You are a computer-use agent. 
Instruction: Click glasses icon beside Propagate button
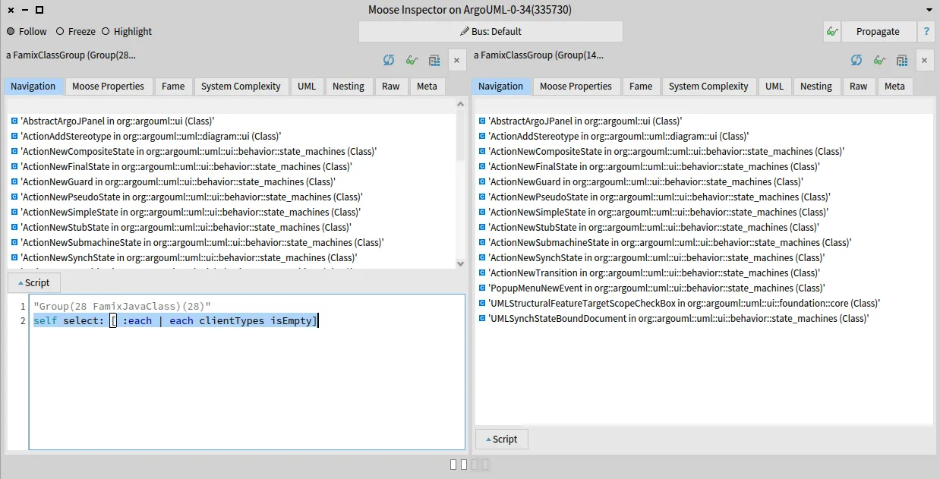pyautogui.click(x=832, y=31)
